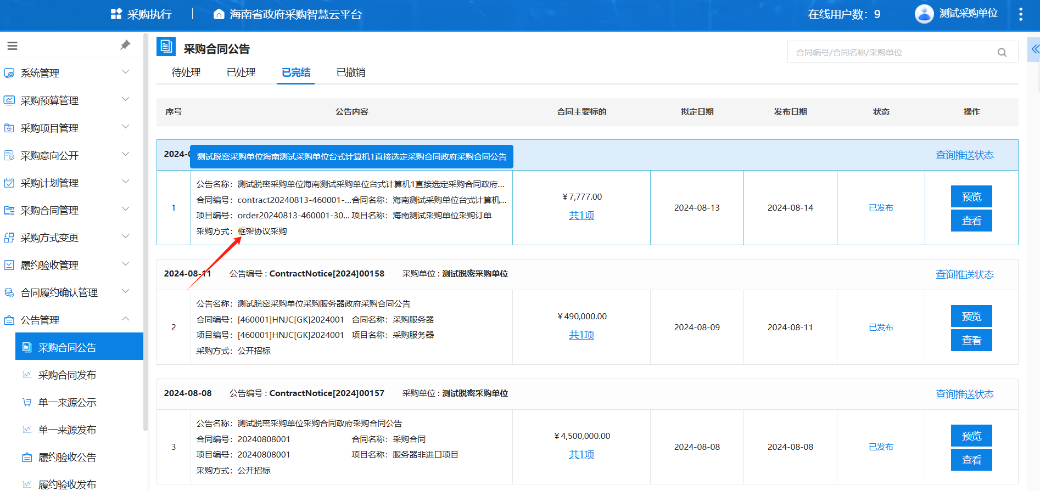Image resolution: width=1040 pixels, height=491 pixels.
Task: Expand the 履约验收管理 menu chevron
Action: click(125, 264)
